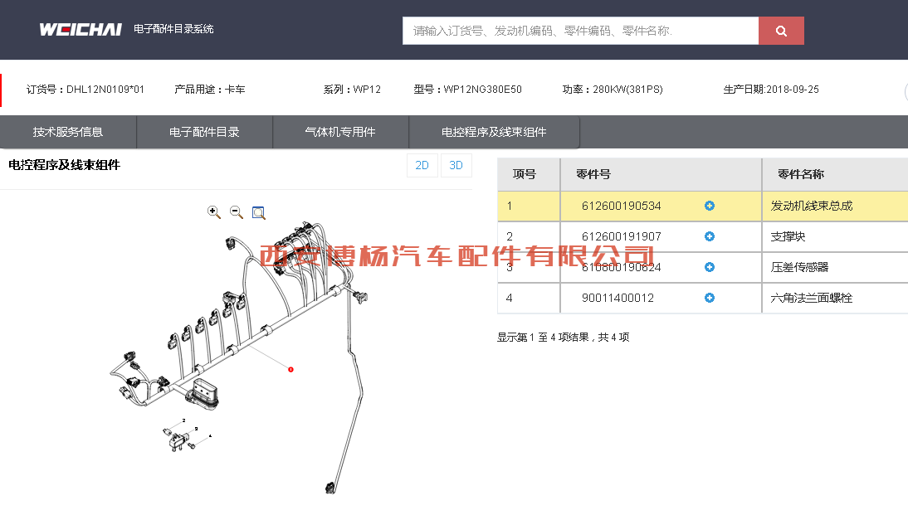Expand part 612600190534 with plus icon
The width and height of the screenshot is (908, 515).
(x=710, y=206)
